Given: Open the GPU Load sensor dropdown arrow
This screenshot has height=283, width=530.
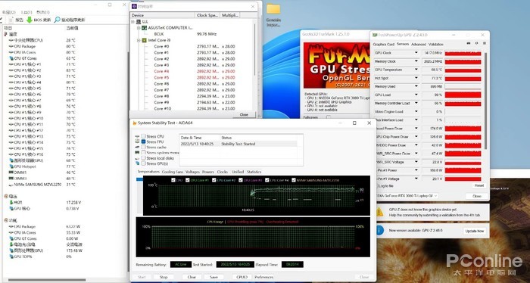Looking at the screenshot, I should [416, 95].
